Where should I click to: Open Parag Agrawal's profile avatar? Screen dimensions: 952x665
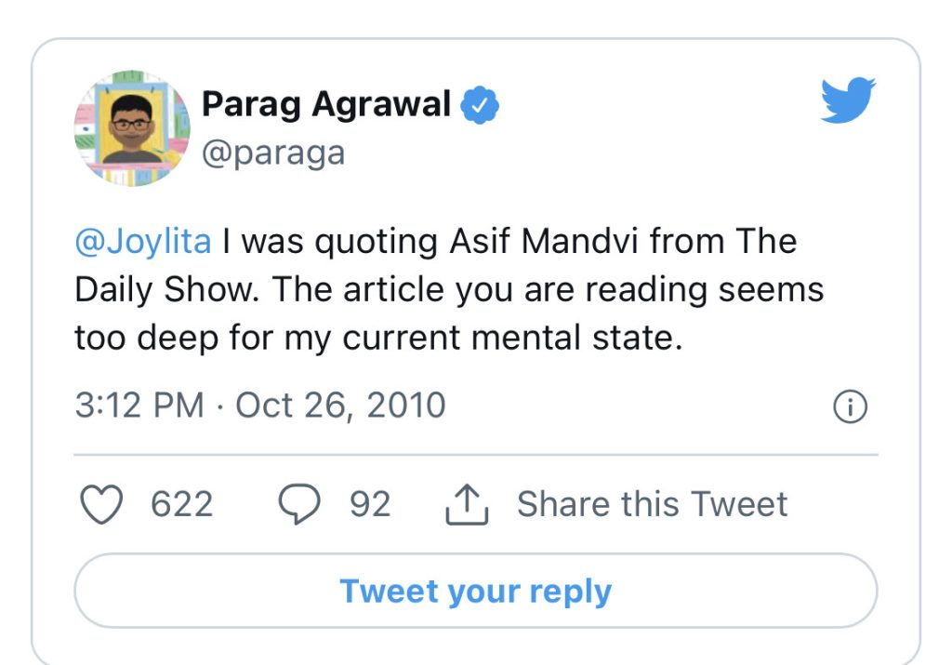[131, 127]
